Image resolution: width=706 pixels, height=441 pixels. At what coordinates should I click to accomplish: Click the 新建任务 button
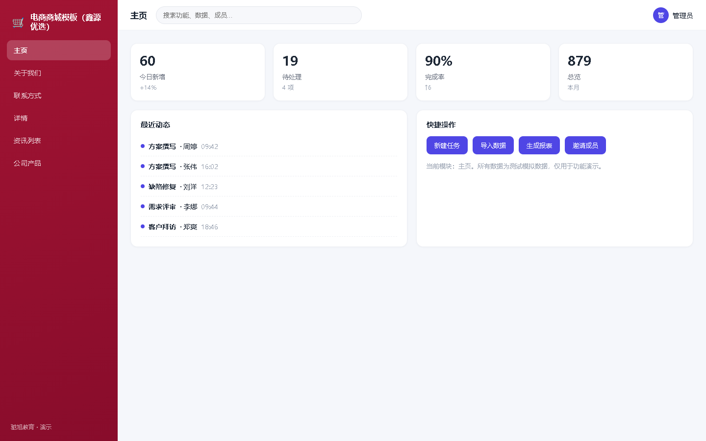pyautogui.click(x=447, y=146)
